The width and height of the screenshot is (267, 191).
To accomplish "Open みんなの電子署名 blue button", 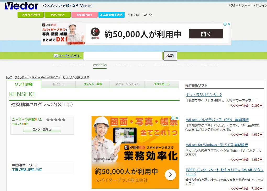I will coord(112,15).
